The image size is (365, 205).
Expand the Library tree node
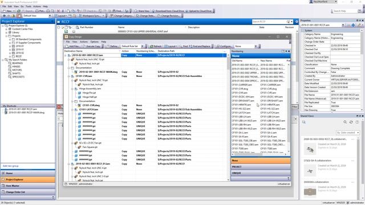tap(6, 32)
